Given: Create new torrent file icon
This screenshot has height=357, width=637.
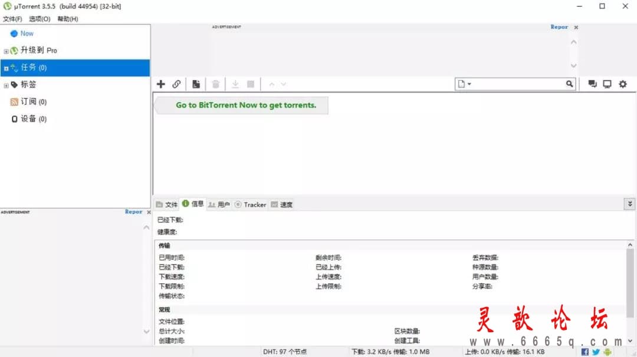Looking at the screenshot, I should pos(196,84).
